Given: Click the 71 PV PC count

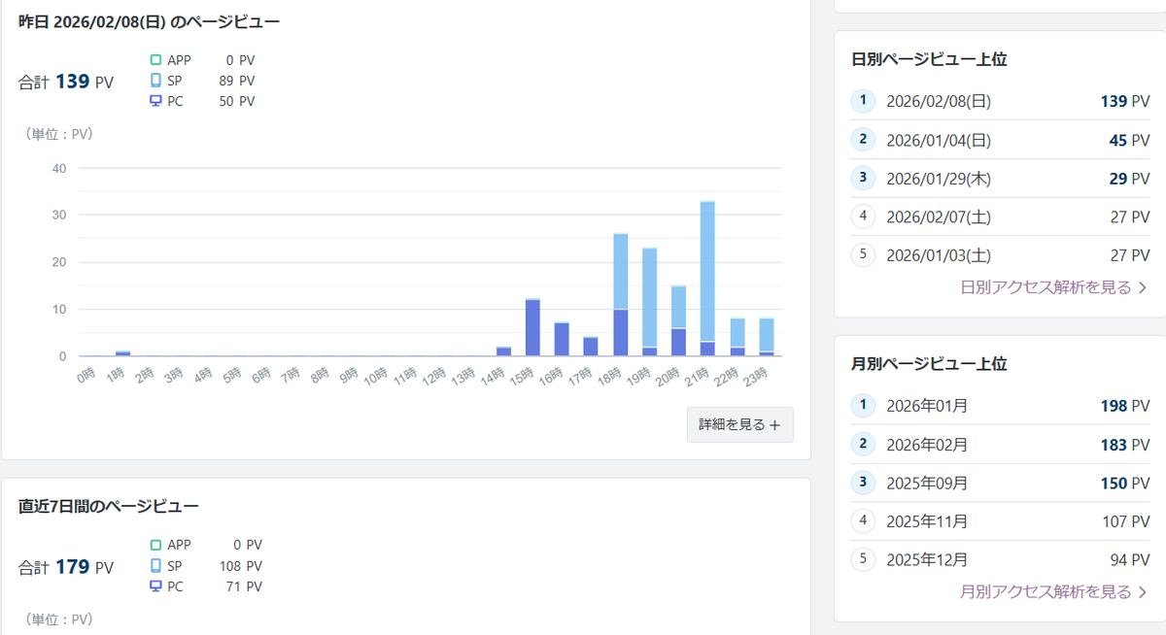Looking at the screenshot, I should click(x=243, y=586).
